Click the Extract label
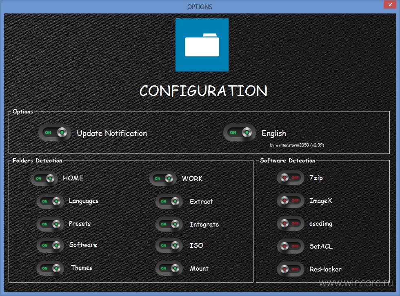Viewport: 400px width, 296px height. click(x=201, y=202)
